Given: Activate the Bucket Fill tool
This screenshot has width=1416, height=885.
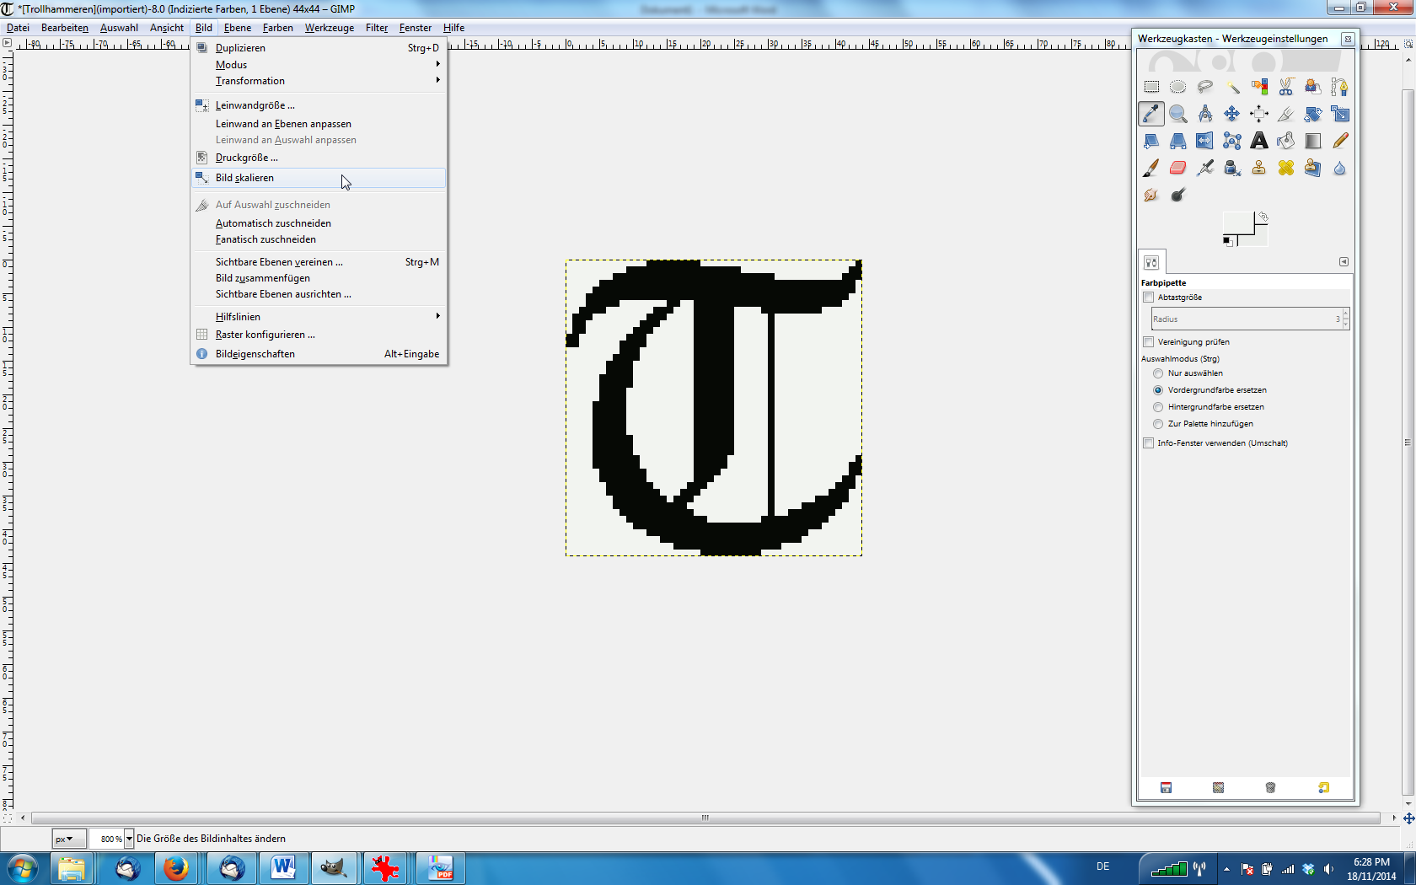Looking at the screenshot, I should (x=1285, y=141).
